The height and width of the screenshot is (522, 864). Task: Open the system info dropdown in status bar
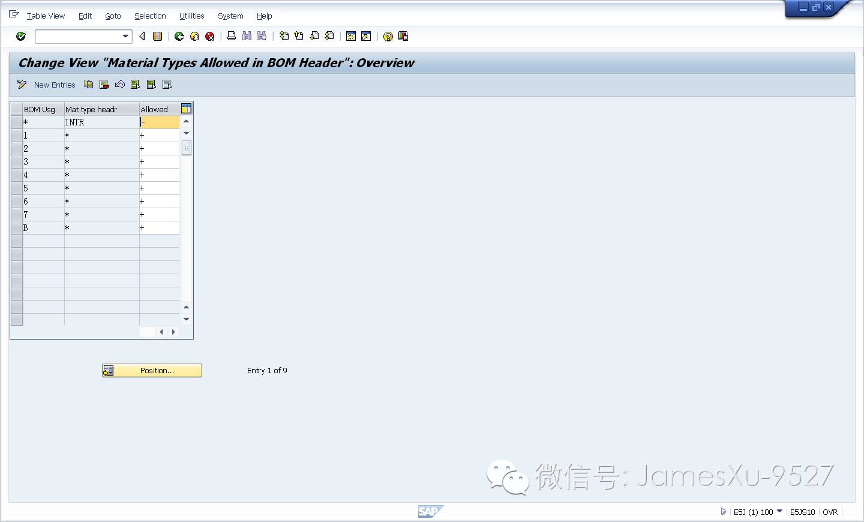coord(779,511)
